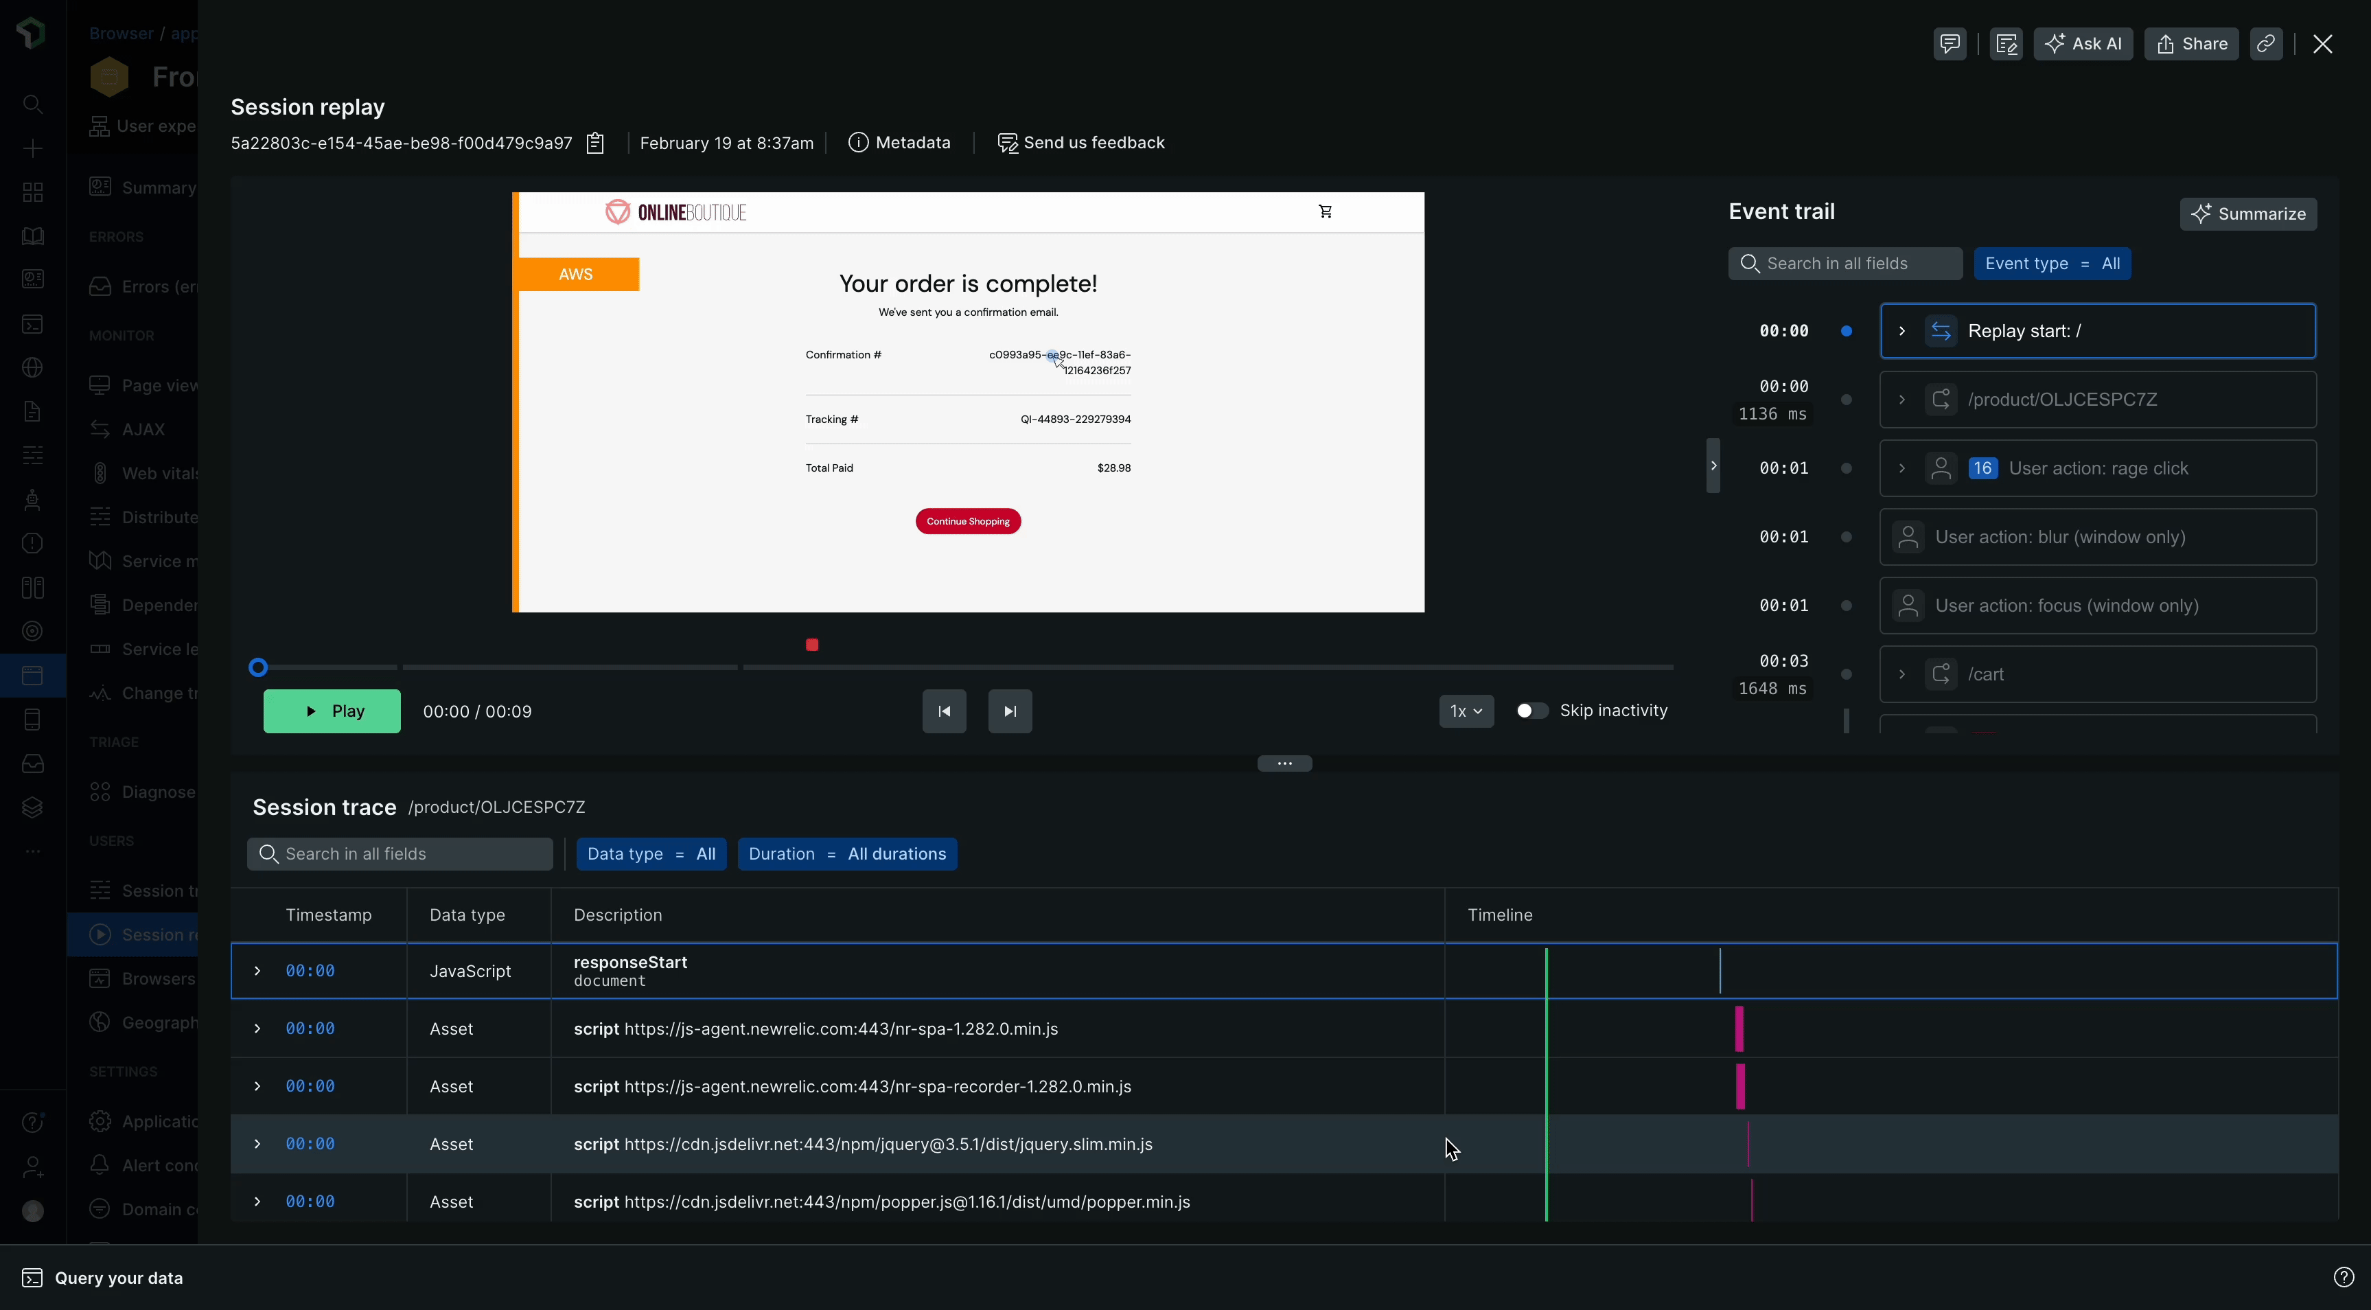Click the skip to previous event button
Screen dimensions: 2371x1310
[x=943, y=711]
